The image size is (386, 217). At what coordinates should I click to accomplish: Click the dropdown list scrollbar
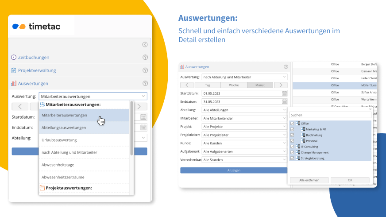click(132, 128)
